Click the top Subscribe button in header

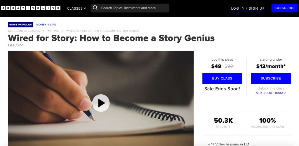tap(284, 8)
